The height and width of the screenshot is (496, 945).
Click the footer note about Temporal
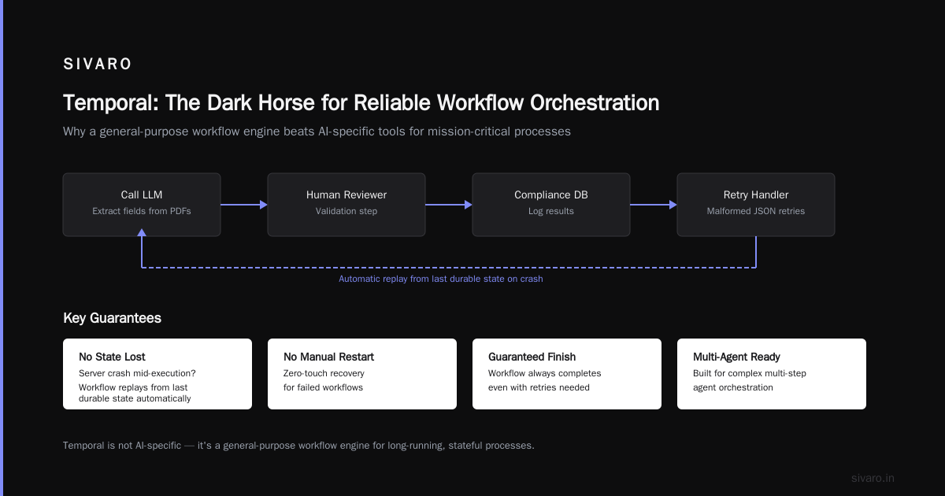click(x=299, y=446)
